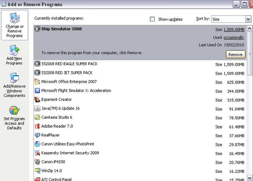Click the 1,589.00MB size link of Ship Simulator
This screenshot has width=253, height=181.
[x=234, y=30]
